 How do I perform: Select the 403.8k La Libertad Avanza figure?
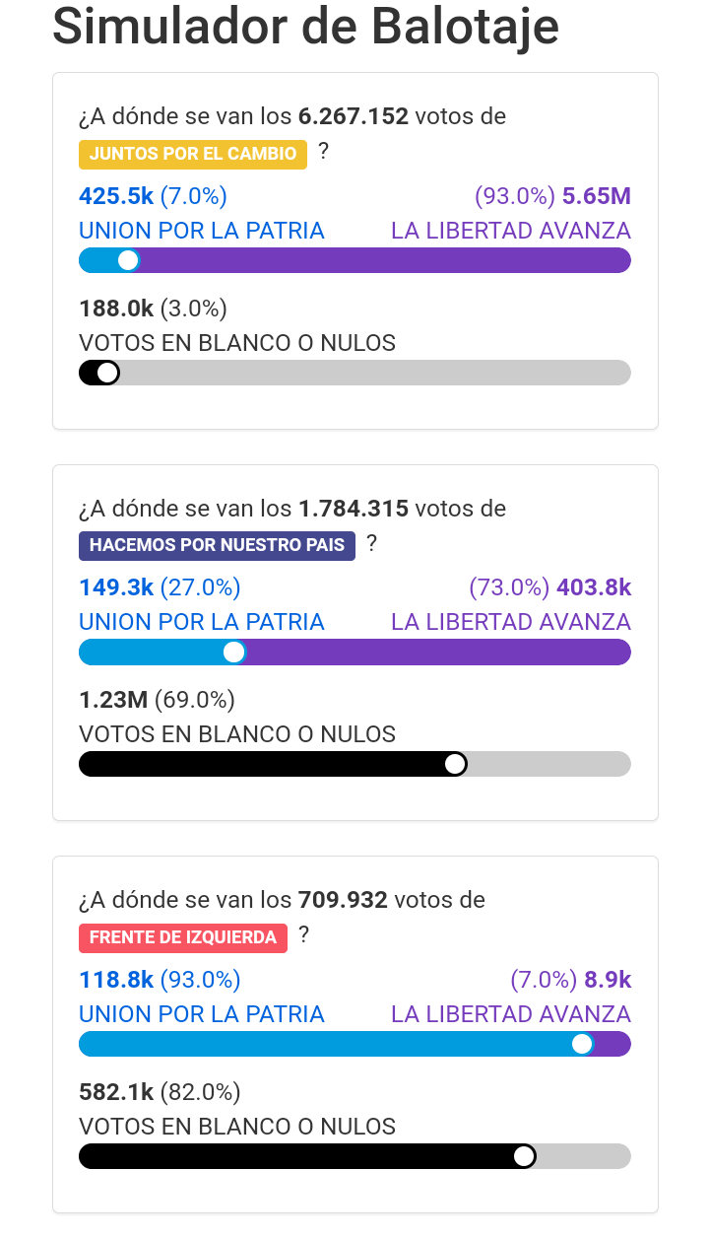593,587
